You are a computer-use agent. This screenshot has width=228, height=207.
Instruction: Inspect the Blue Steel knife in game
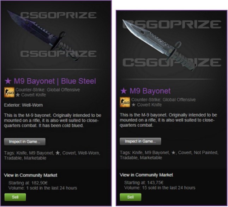tap(25, 142)
